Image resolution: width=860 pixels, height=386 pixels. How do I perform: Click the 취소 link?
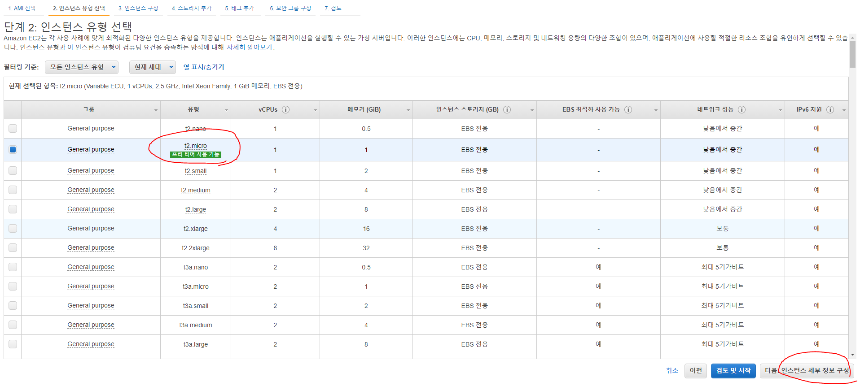coord(672,371)
